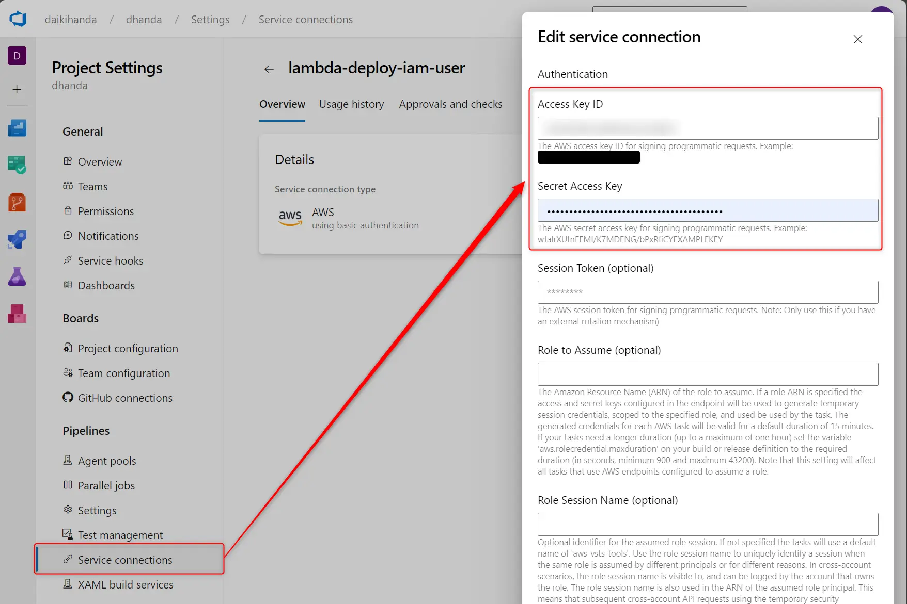Open the Boards hub sidebar icon
This screenshot has width=907, height=604.
[x=17, y=165]
